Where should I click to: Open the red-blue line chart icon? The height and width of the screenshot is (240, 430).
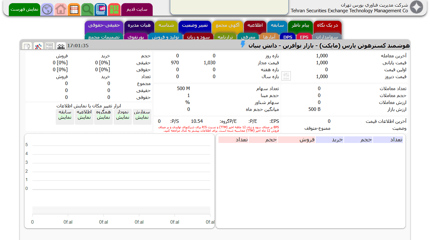click(x=38, y=46)
